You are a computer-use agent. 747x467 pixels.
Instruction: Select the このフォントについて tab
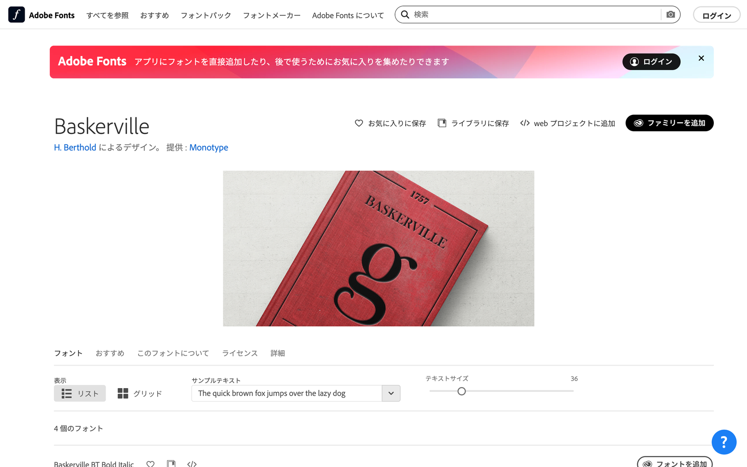tap(173, 353)
